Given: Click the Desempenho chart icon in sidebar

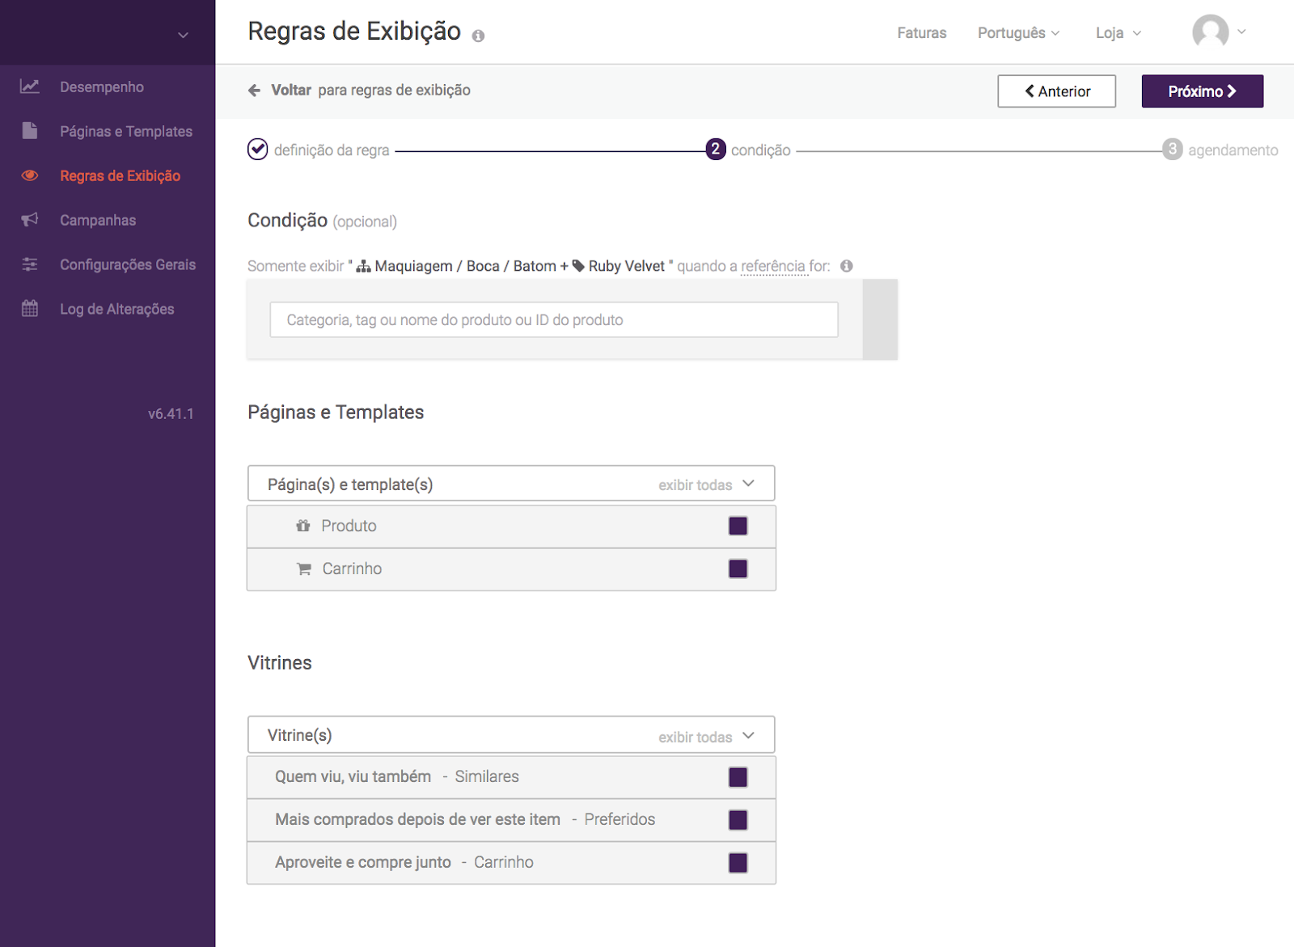Looking at the screenshot, I should (x=30, y=87).
